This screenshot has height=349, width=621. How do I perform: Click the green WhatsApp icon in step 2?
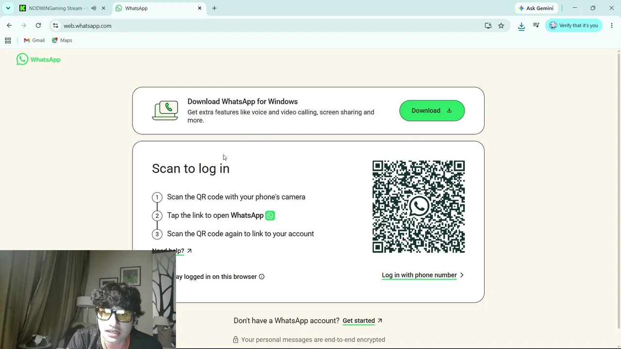click(270, 216)
